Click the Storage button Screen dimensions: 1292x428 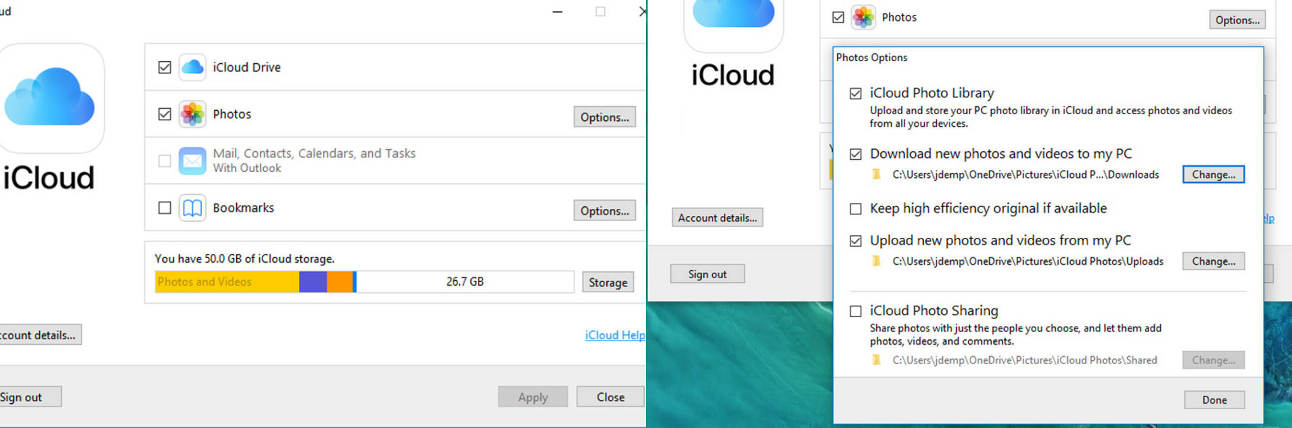click(x=608, y=283)
